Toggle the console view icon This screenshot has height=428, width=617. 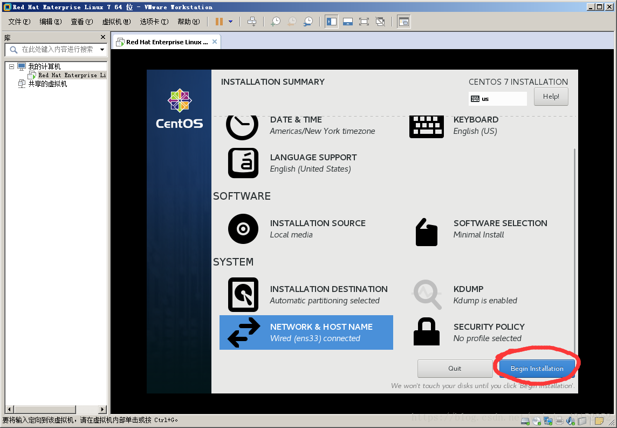[x=404, y=22]
